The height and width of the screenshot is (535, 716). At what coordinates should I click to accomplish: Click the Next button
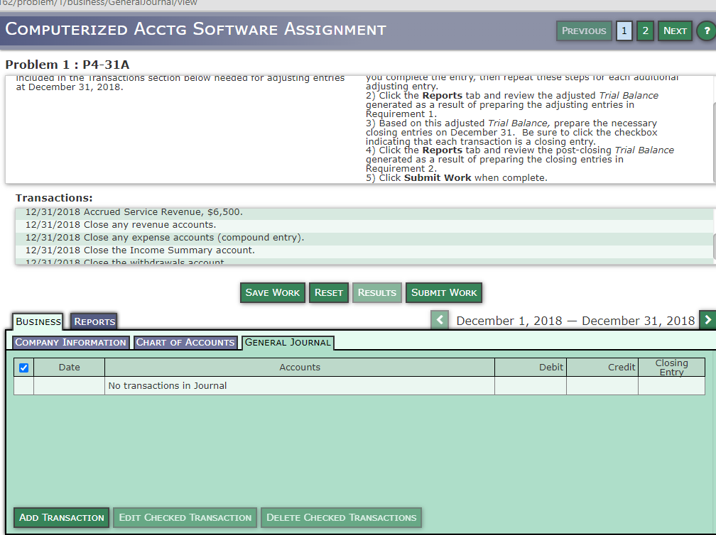point(674,31)
